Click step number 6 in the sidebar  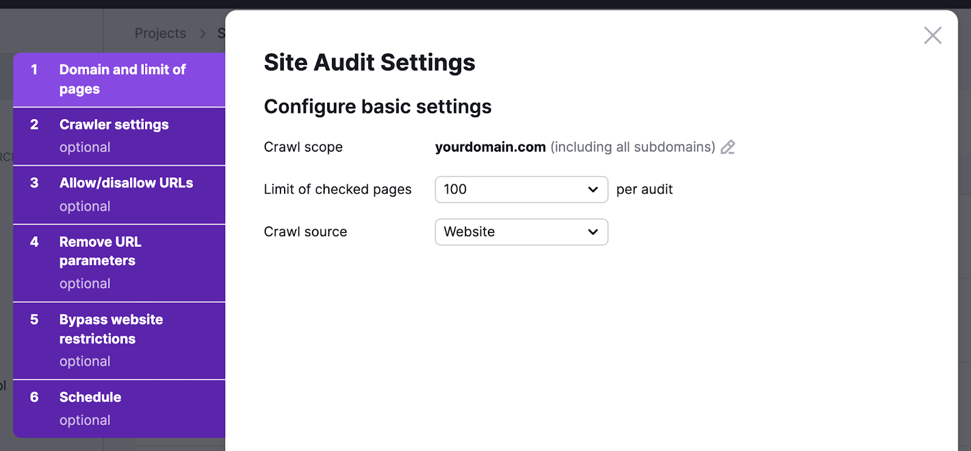coord(35,398)
